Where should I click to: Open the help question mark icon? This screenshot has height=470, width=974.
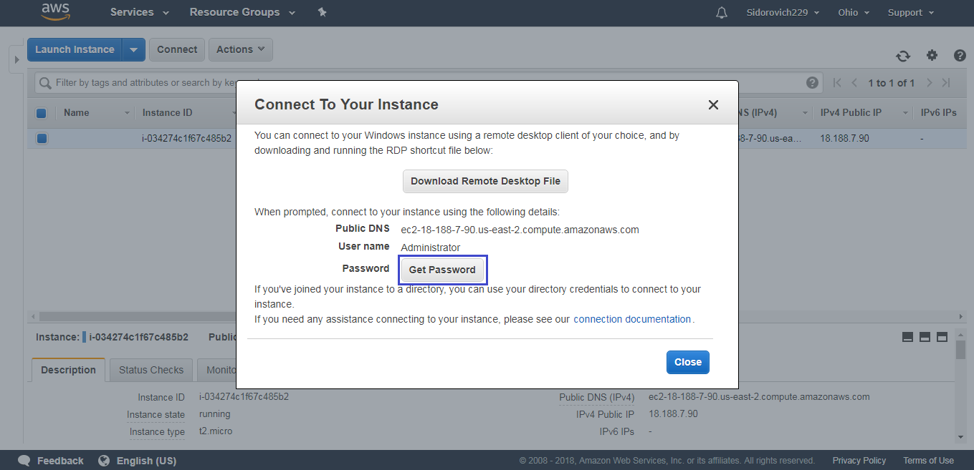pyautogui.click(x=960, y=55)
